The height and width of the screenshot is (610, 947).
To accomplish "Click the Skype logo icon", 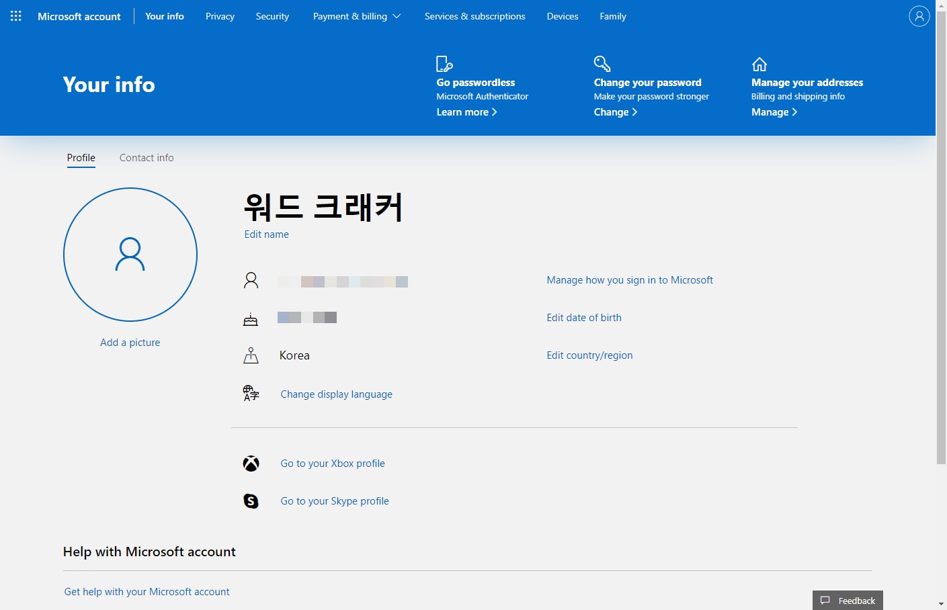I will [x=251, y=500].
